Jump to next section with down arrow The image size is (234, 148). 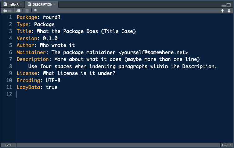[229, 11]
